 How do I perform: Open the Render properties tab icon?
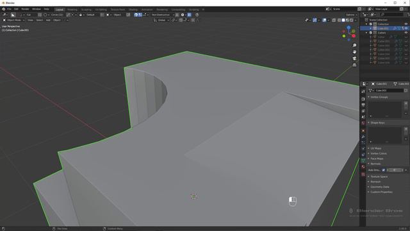click(363, 99)
